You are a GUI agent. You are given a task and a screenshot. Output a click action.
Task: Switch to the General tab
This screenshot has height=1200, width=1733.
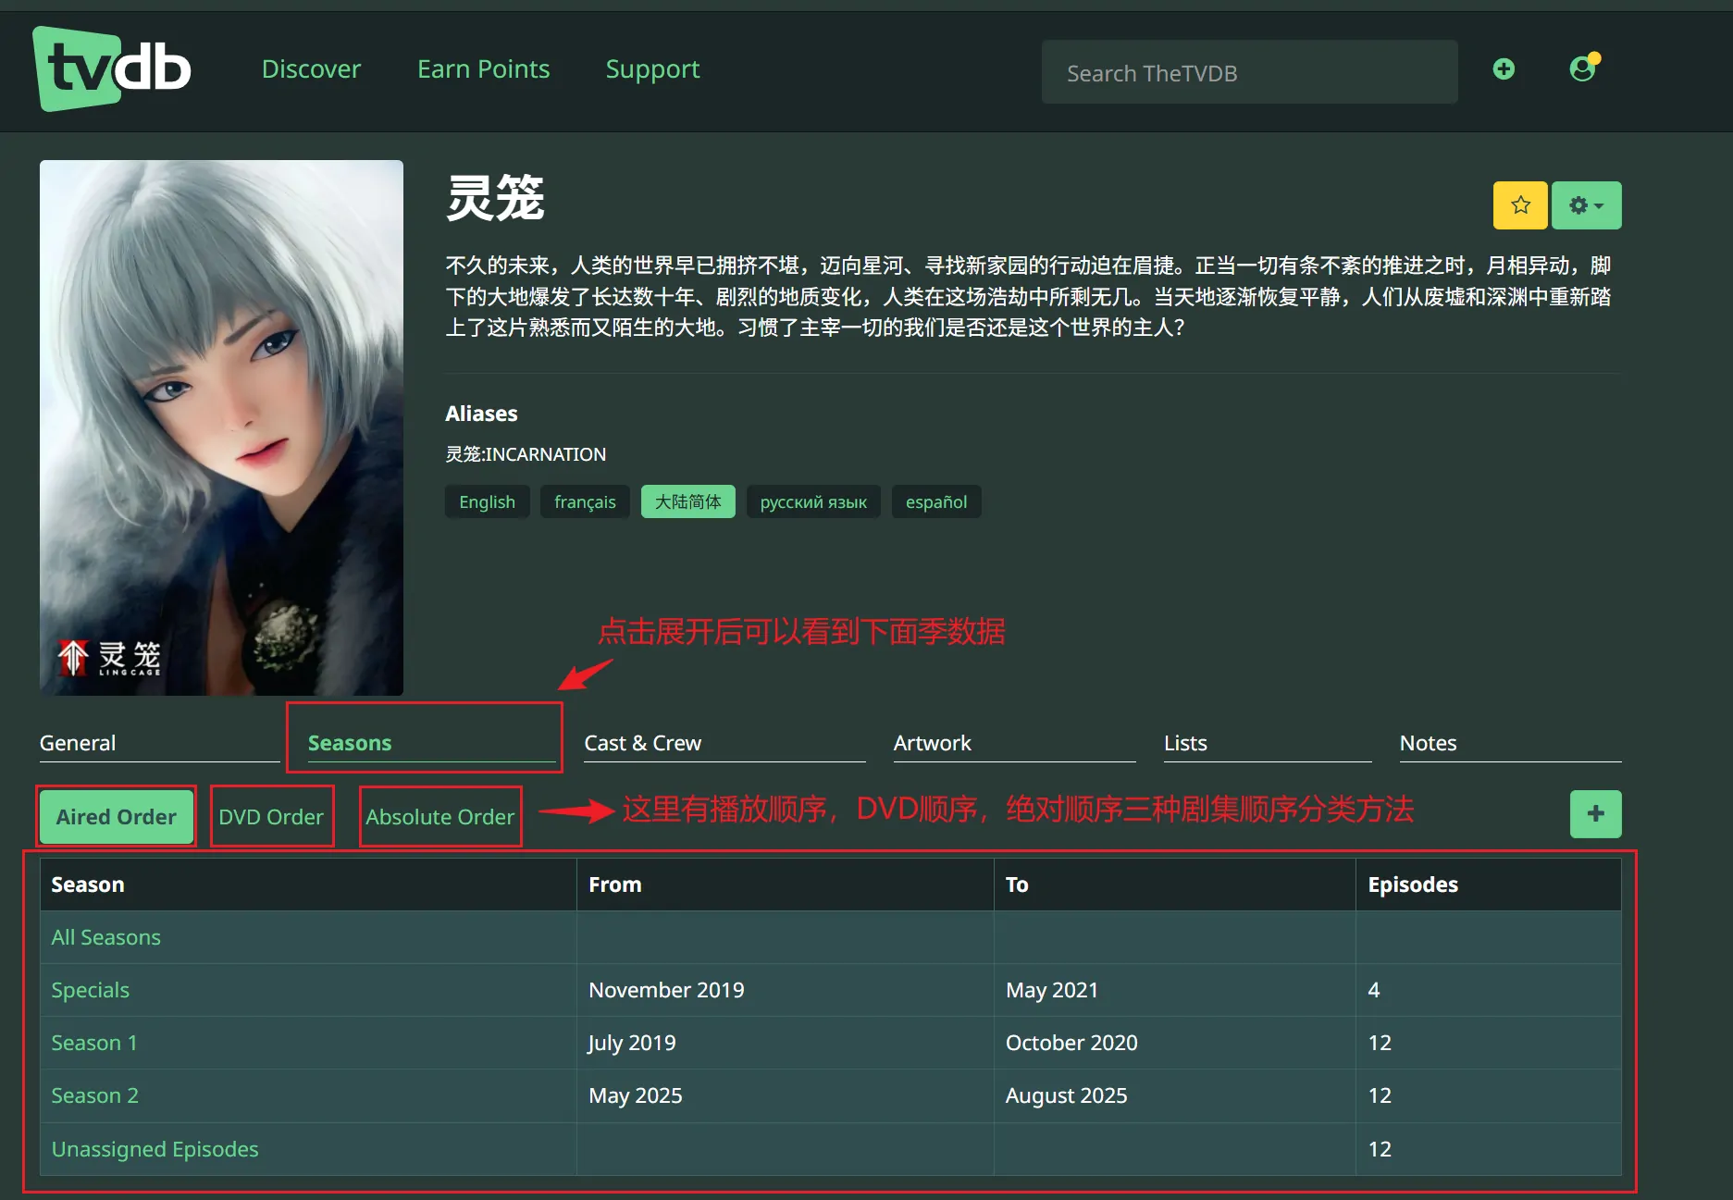click(x=78, y=743)
